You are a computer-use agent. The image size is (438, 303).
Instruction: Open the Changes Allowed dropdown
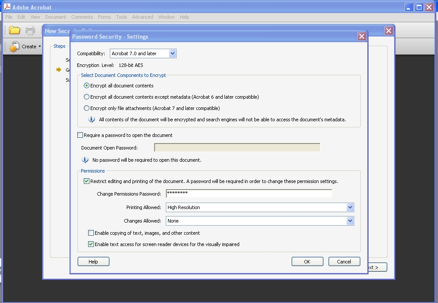(x=350, y=221)
